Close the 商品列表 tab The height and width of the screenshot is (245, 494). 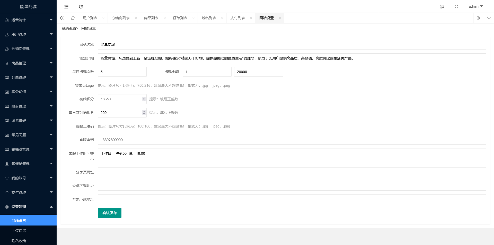tap(165, 18)
